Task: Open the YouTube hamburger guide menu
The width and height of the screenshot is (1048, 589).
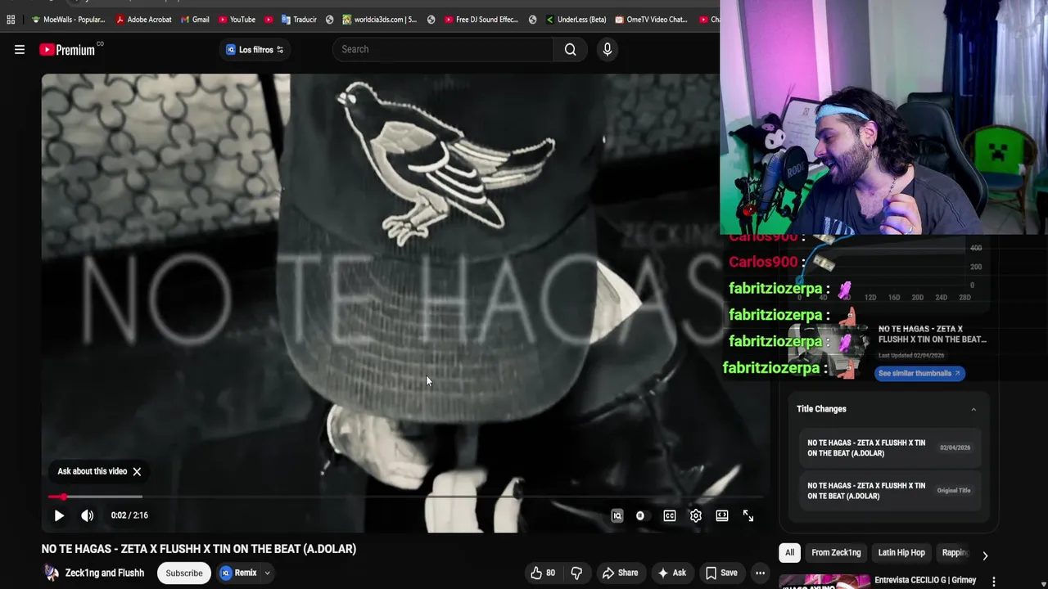Action: coord(20,50)
